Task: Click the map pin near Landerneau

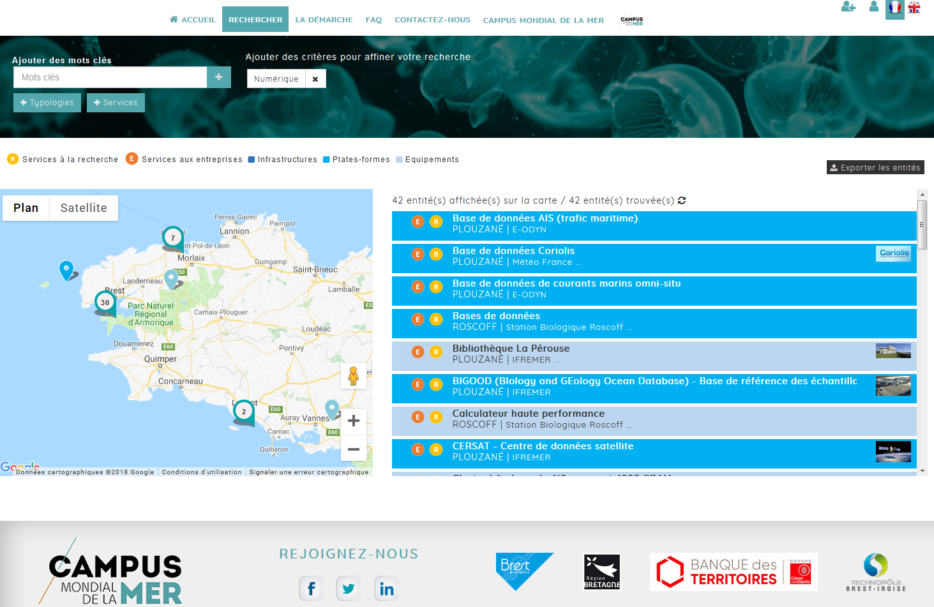Action: tap(171, 279)
